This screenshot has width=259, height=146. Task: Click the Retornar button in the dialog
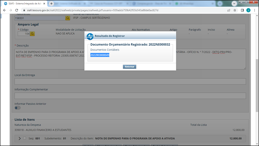pos(129,67)
